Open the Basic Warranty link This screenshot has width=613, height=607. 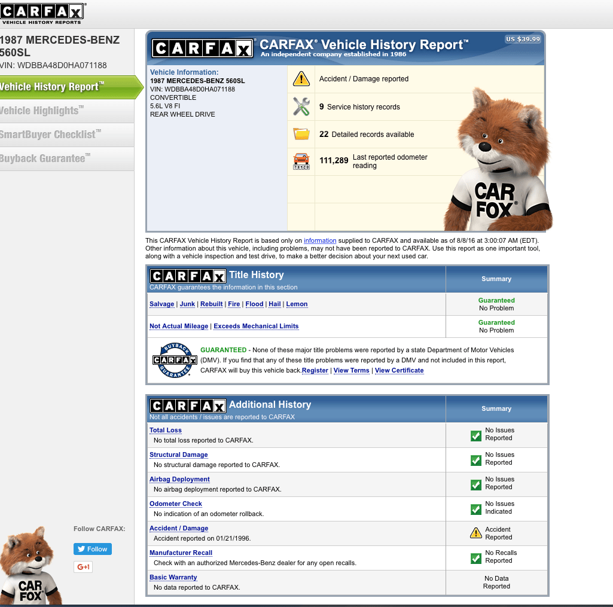[x=173, y=578]
